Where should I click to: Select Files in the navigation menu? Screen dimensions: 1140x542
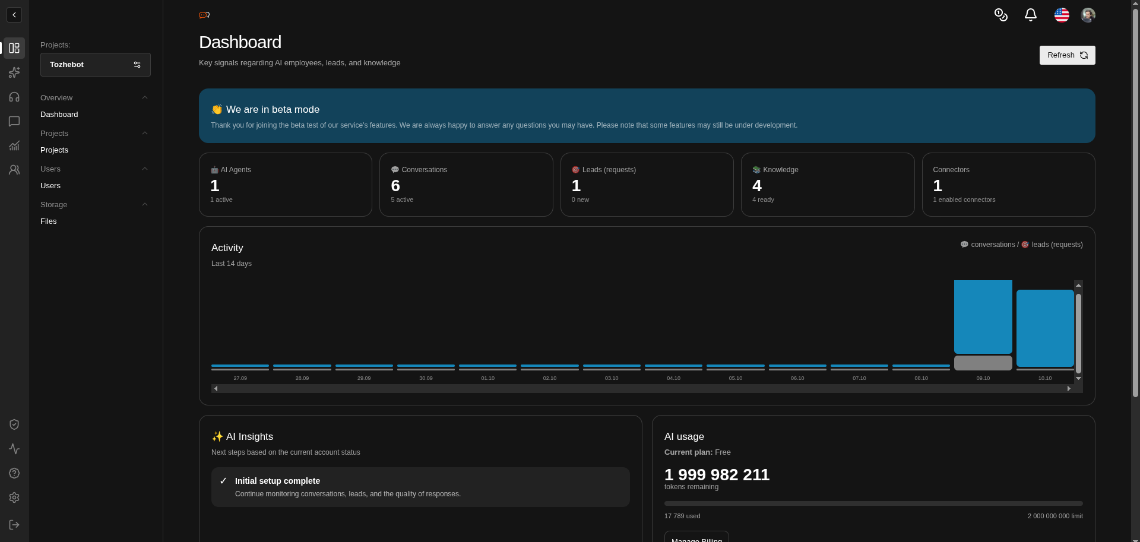pyautogui.click(x=49, y=221)
